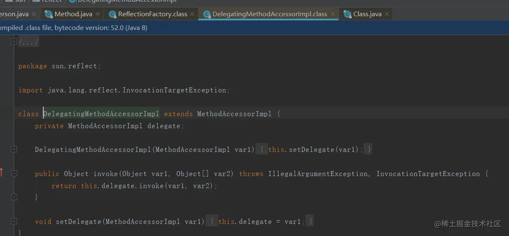Click the DelegatingMethodAccessorImpl.class file icon

(x=206, y=14)
